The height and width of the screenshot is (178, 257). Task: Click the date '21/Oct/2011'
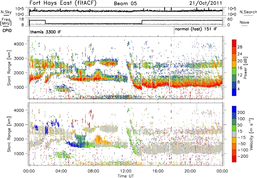click(206, 3)
